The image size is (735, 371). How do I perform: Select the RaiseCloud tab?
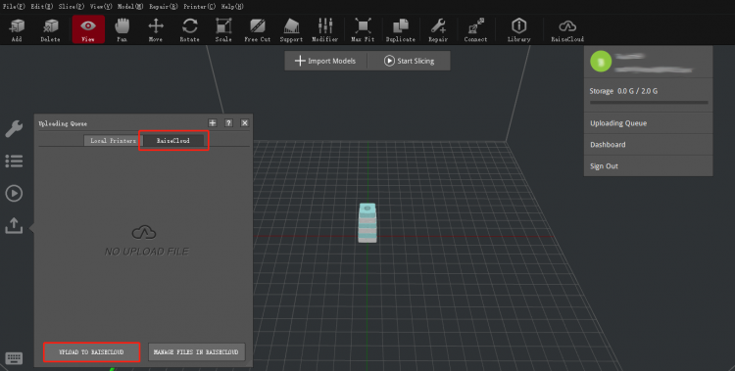[x=172, y=141]
